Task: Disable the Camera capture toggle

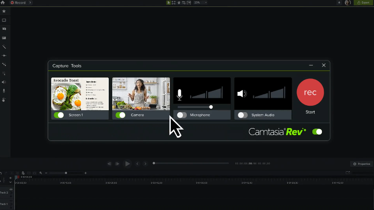Action: tap(120, 115)
